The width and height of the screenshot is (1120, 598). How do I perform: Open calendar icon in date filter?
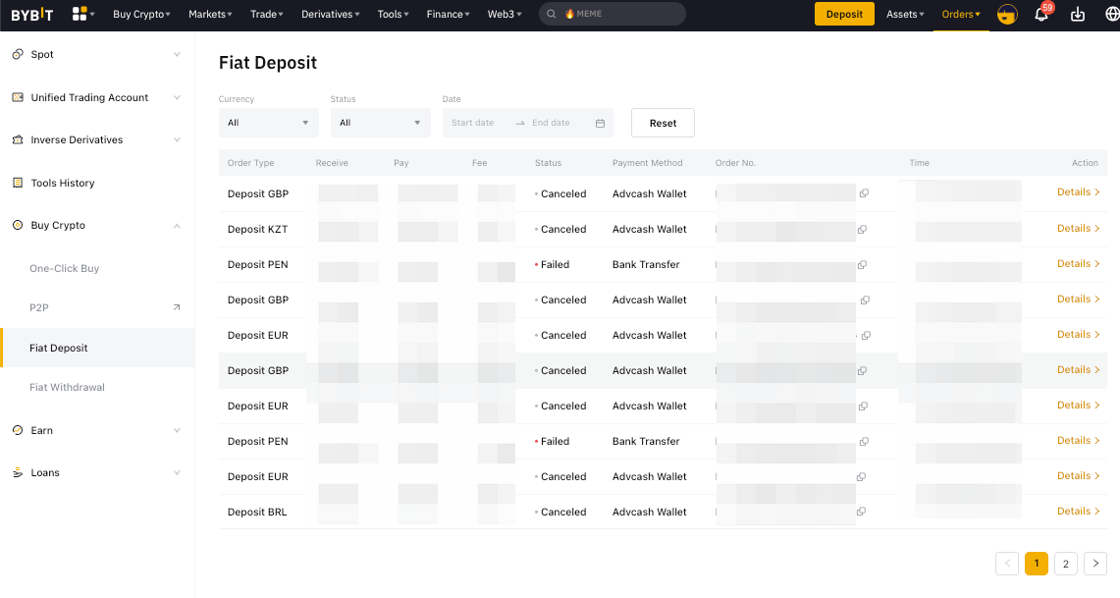tap(600, 123)
